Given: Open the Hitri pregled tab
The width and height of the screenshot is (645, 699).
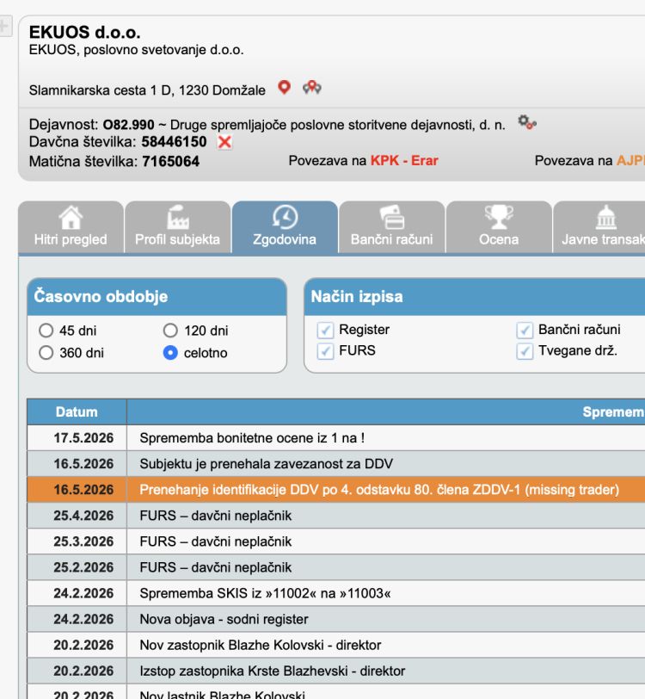Looking at the screenshot, I should [71, 227].
